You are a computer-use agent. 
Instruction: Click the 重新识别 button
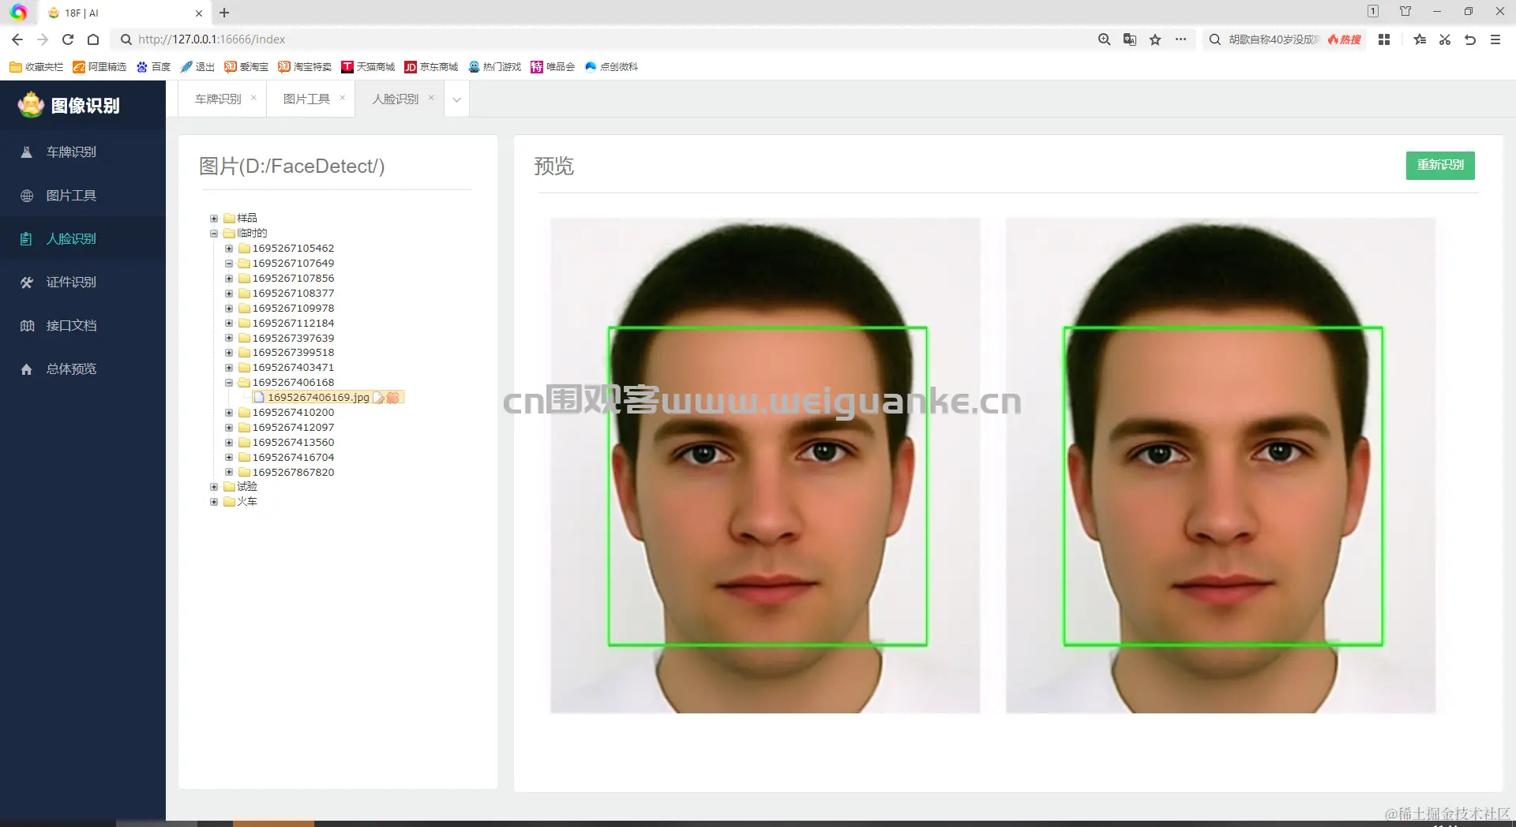1440,165
